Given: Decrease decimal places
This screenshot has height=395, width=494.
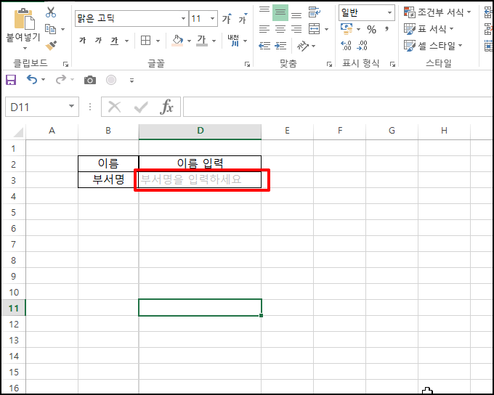Looking at the screenshot, I should pos(362,46).
